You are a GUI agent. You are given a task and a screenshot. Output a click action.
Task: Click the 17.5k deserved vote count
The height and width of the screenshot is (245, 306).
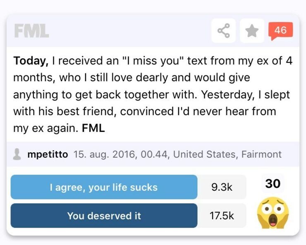coord(222,216)
